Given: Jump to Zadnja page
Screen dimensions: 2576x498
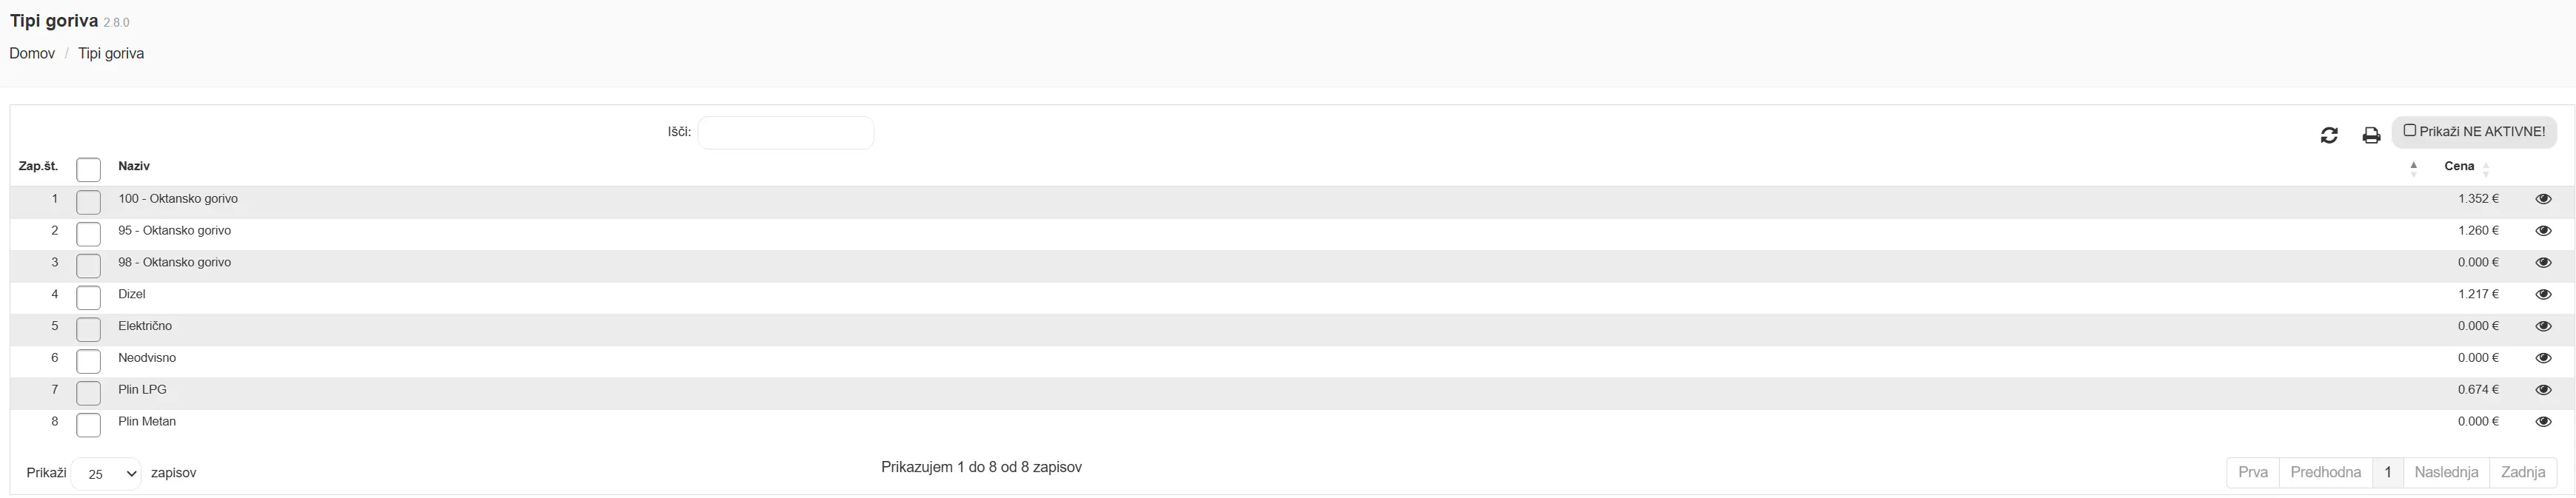Looking at the screenshot, I should (2523, 472).
